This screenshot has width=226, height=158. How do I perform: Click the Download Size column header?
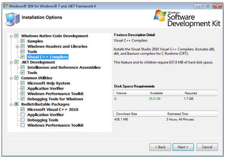[x=139, y=114]
